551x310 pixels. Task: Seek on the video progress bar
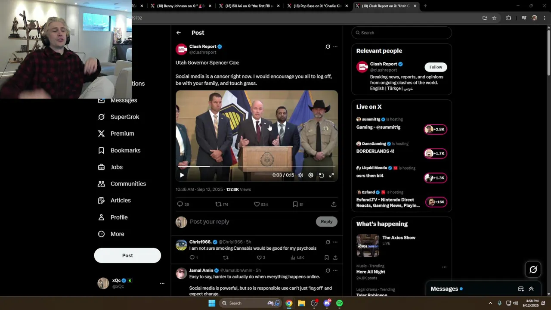tap(257, 166)
